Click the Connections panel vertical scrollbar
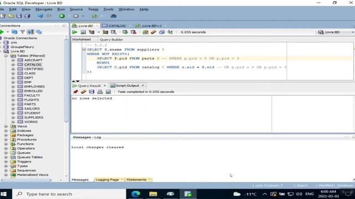Screen dimensions: 355x199 pyautogui.click(x=66, y=80)
